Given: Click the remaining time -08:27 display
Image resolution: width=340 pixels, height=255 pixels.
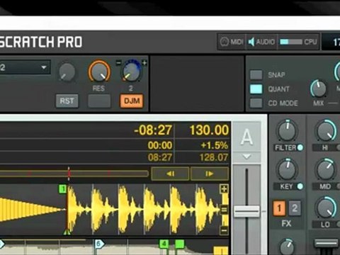Looking at the screenshot, I should click(153, 130).
